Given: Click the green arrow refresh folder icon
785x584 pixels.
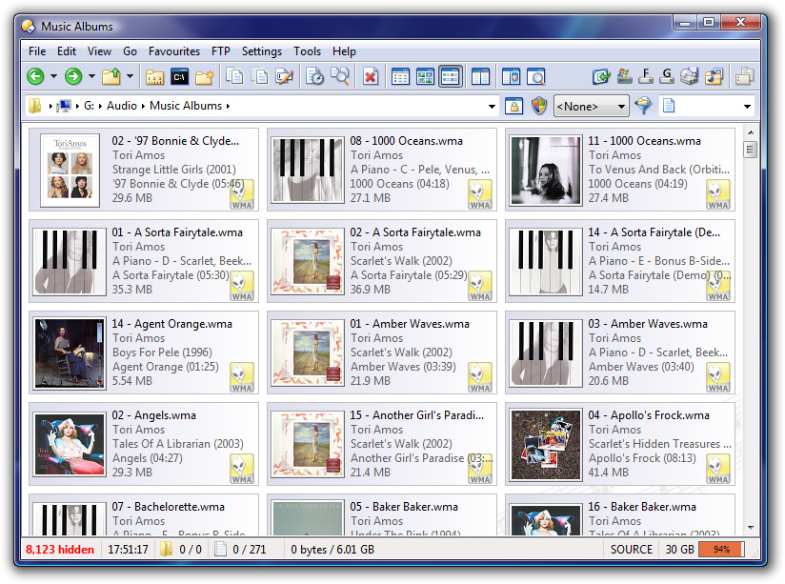Looking at the screenshot, I should click(x=601, y=76).
